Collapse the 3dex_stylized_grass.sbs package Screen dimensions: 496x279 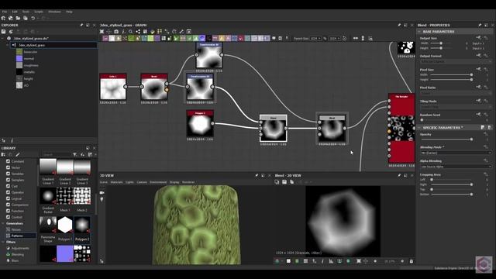click(3, 38)
